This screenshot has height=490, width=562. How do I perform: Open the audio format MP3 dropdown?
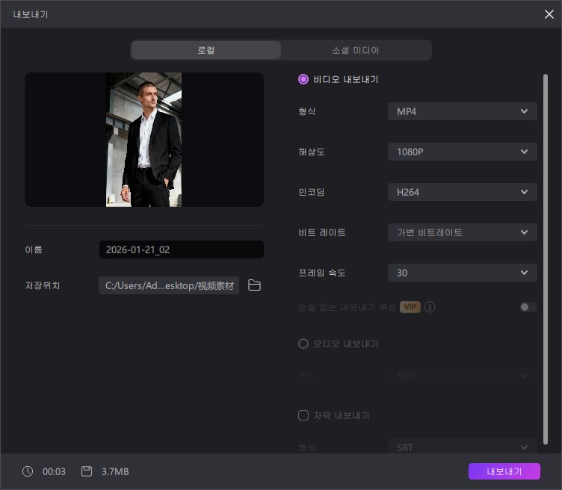[463, 376]
